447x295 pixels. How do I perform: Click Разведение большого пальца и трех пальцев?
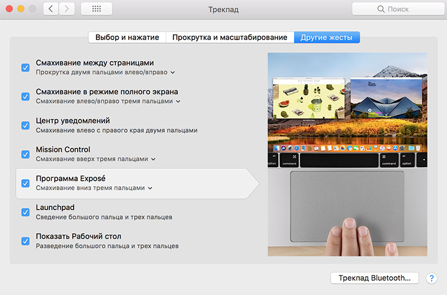click(107, 246)
